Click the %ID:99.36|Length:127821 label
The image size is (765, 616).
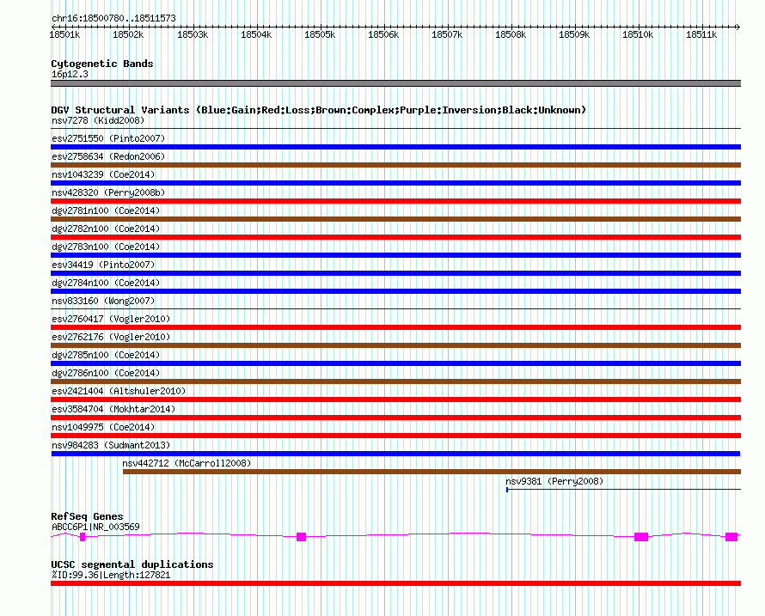[111, 575]
